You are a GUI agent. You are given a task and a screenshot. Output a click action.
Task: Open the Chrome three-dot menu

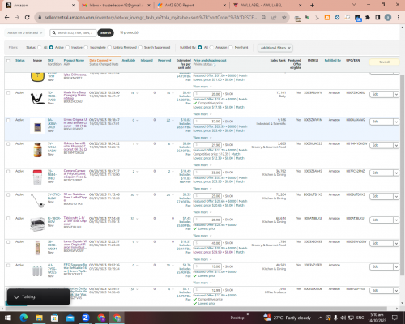pos(398,18)
